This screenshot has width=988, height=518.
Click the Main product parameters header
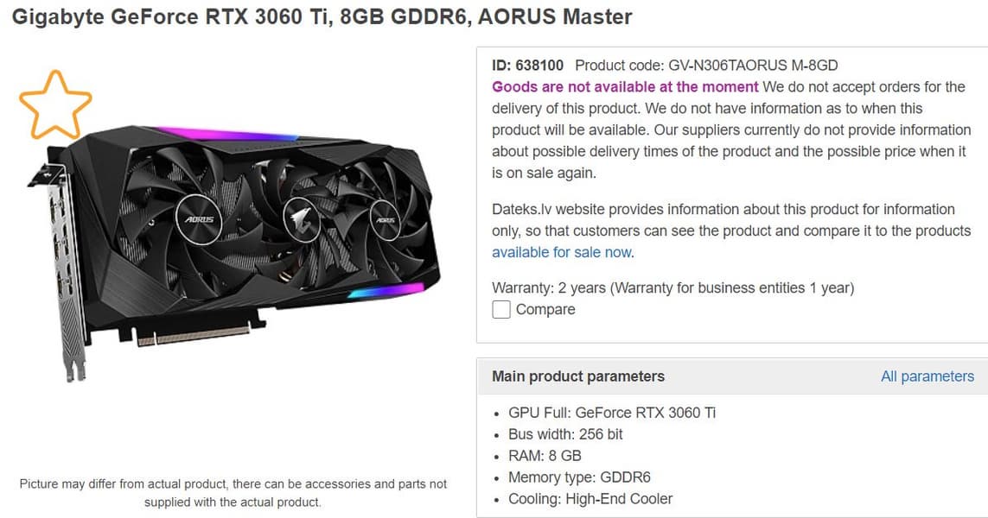577,376
